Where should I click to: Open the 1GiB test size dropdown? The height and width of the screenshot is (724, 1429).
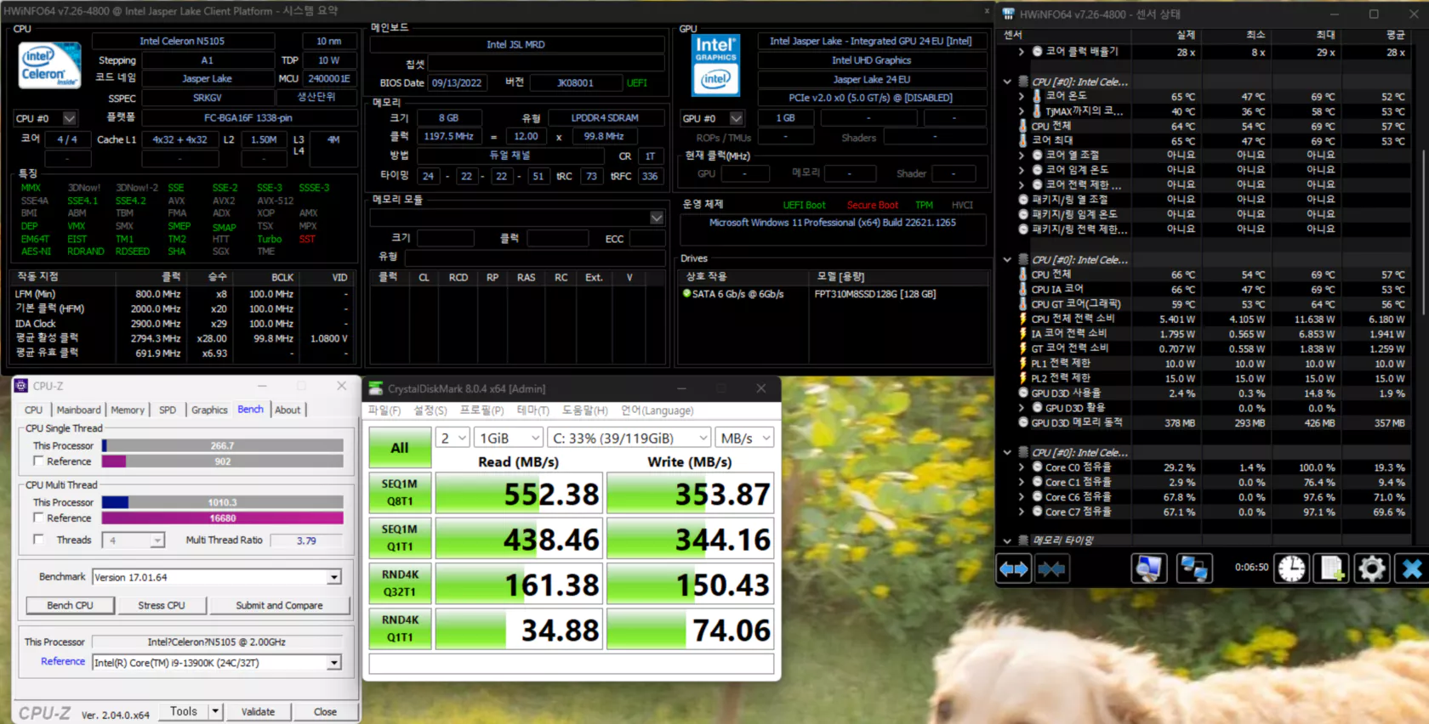[x=509, y=438]
